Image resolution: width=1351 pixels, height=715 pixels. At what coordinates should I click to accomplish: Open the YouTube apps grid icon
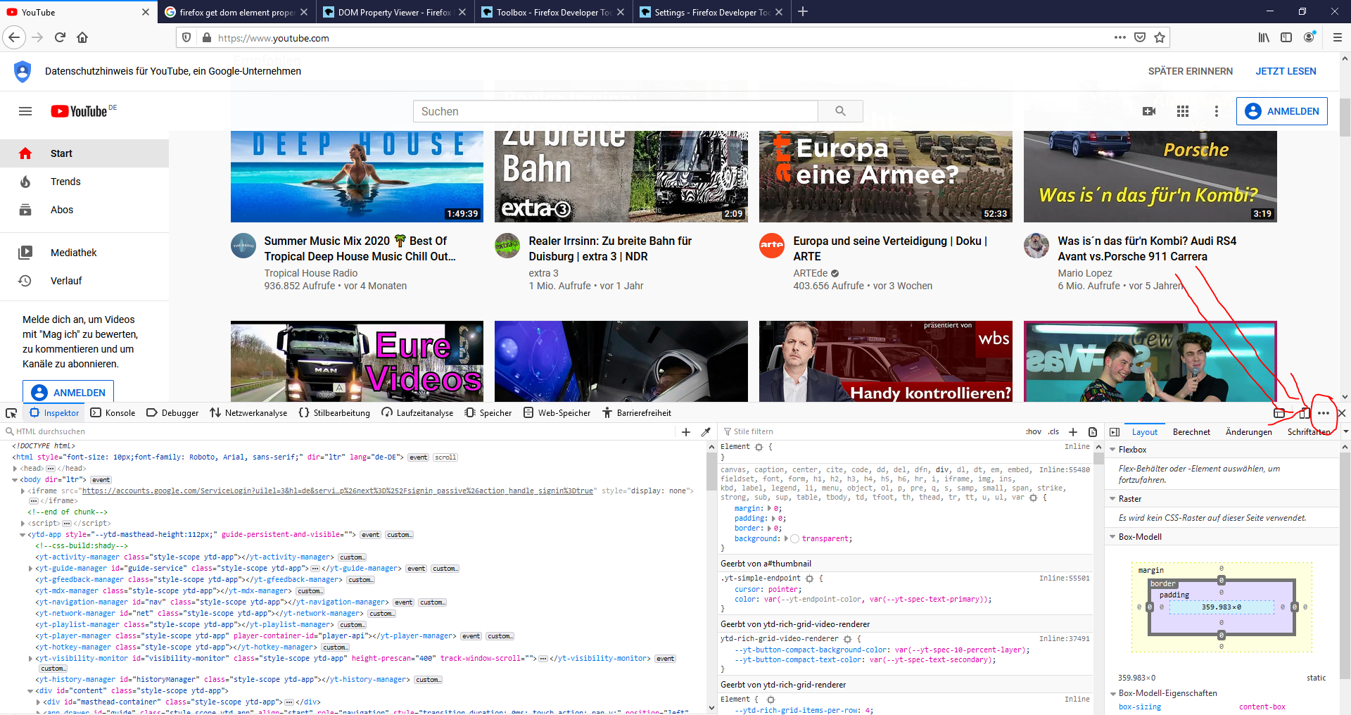[x=1183, y=111]
